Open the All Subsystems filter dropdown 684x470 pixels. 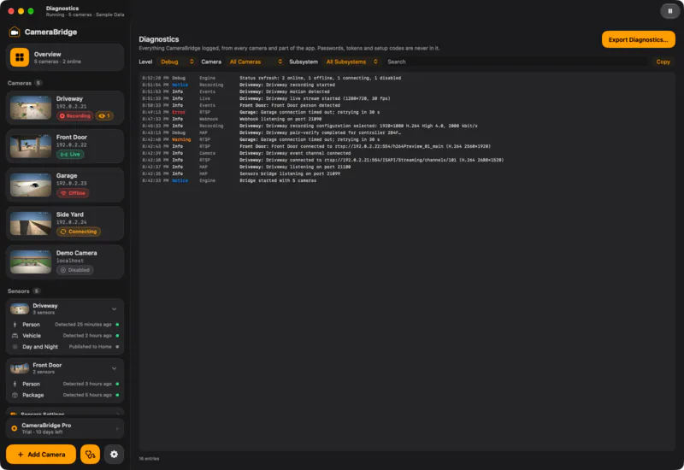pos(351,62)
